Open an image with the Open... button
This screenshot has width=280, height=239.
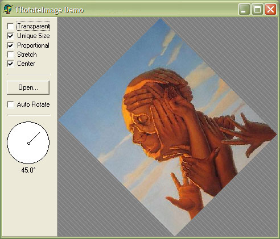(x=28, y=87)
